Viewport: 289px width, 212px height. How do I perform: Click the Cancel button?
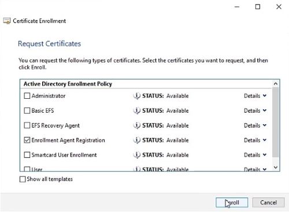268,203
